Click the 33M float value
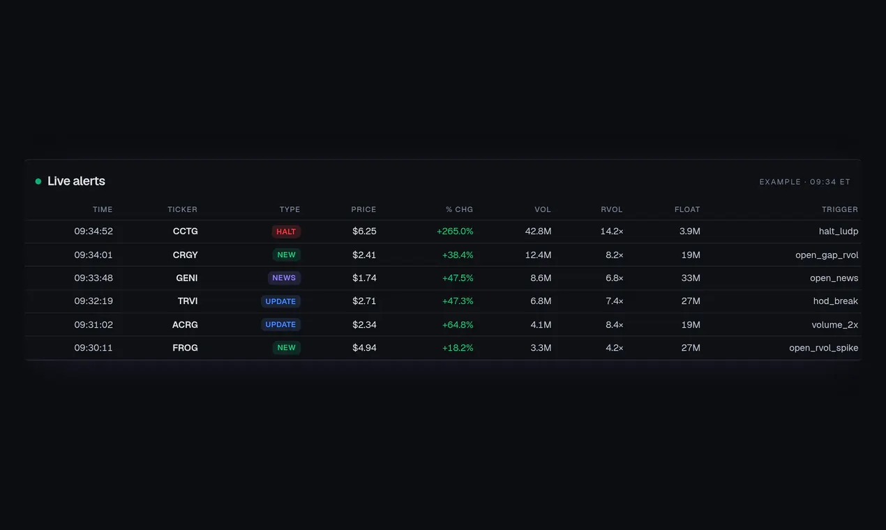 point(691,278)
